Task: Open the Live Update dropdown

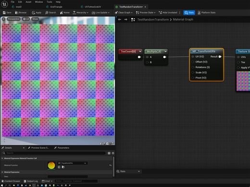Action: click(100, 12)
